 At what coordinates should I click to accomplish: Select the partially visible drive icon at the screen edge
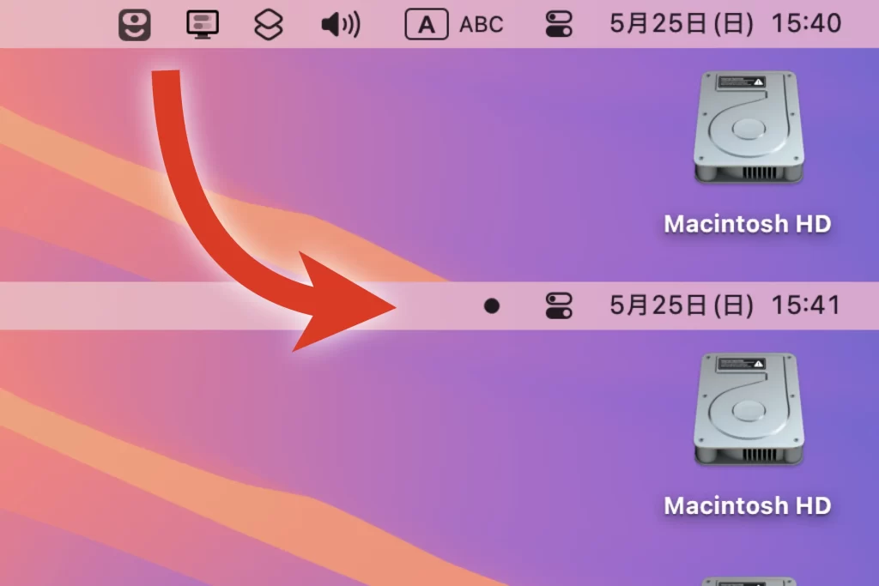749,582
